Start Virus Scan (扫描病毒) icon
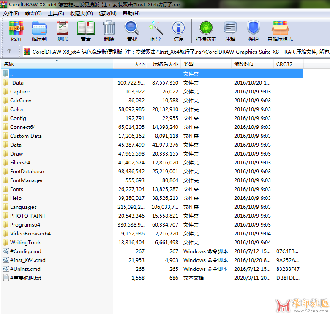The height and width of the screenshot is (314, 330). (206, 28)
